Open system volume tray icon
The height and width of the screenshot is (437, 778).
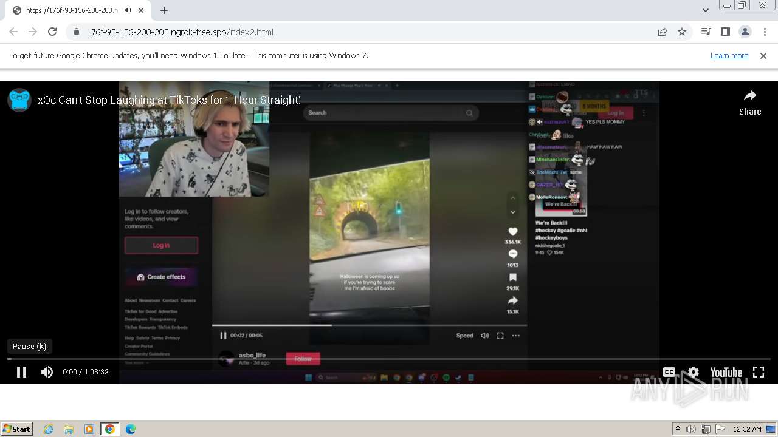coord(691,429)
